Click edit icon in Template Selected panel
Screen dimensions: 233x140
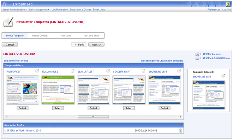pos(223,76)
